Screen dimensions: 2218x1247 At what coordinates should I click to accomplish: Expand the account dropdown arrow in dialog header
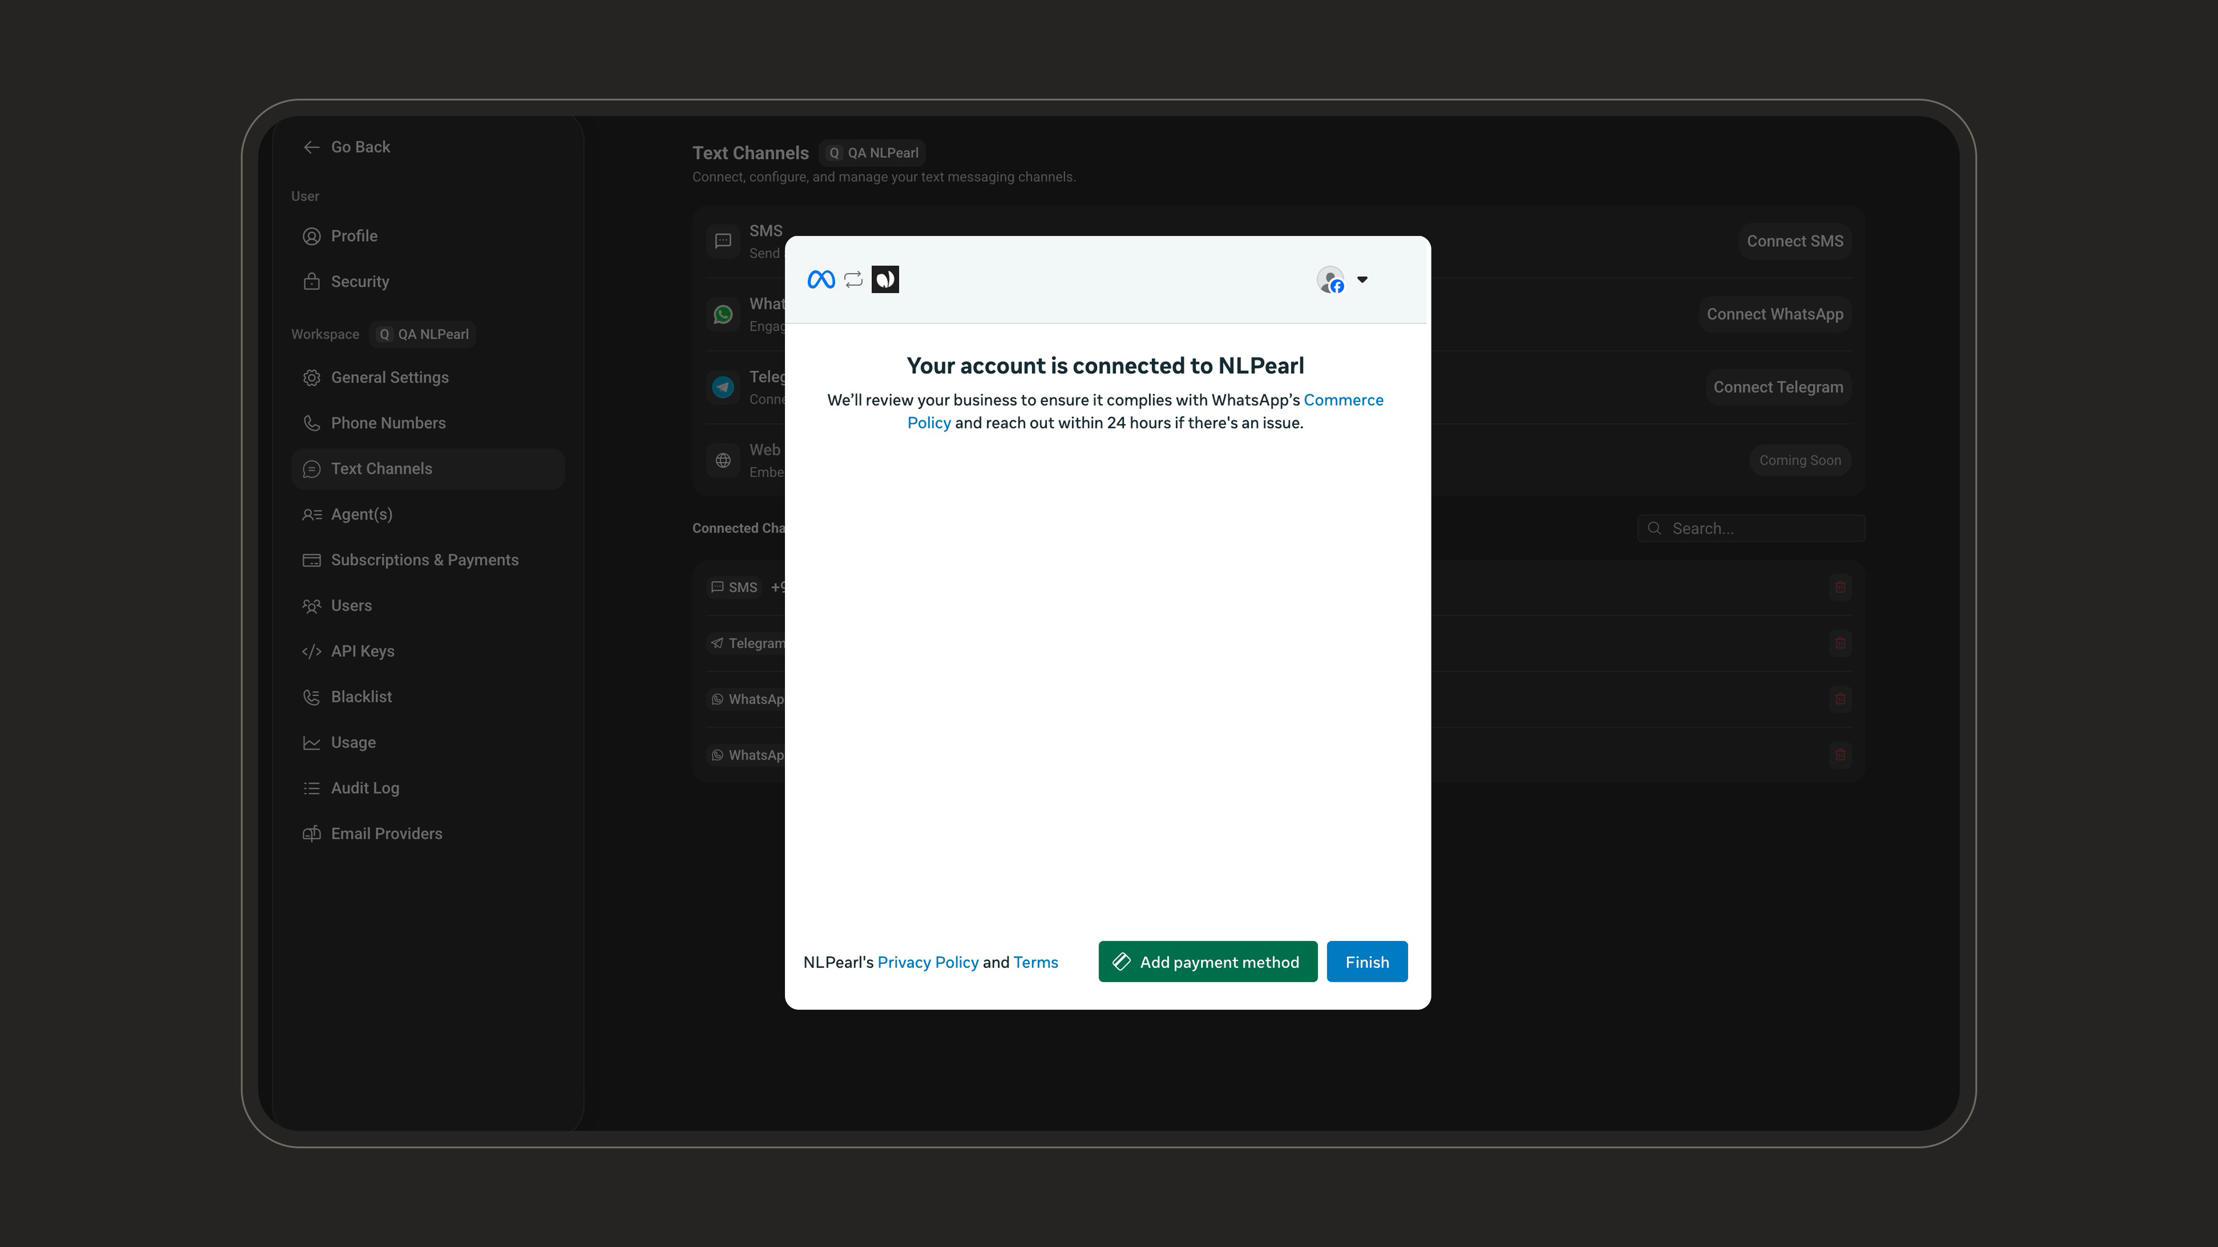(x=1362, y=280)
